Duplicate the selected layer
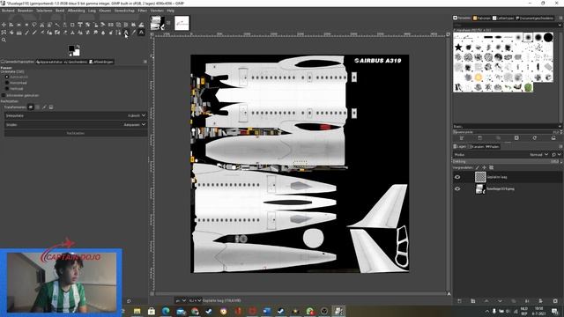 [514, 301]
